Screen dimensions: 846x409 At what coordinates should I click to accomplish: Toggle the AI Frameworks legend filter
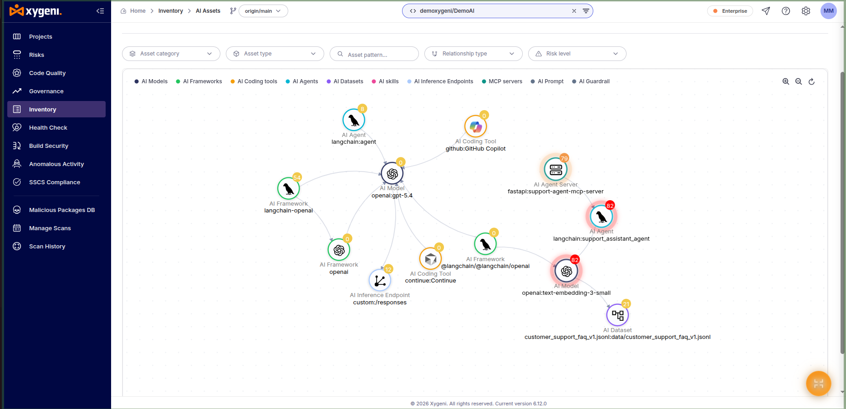pos(199,81)
